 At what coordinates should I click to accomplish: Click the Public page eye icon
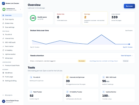tap(3, 77)
